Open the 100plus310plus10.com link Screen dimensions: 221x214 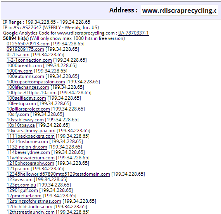(x=31, y=93)
